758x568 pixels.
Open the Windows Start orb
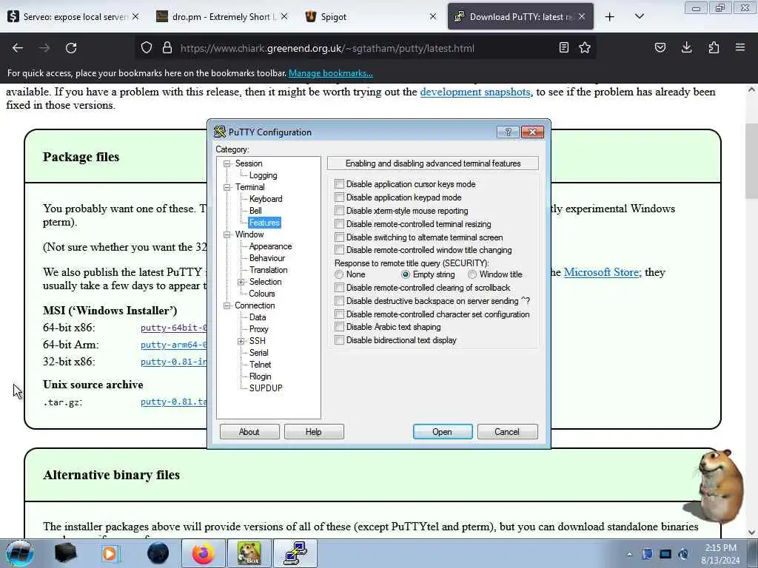pyautogui.click(x=20, y=553)
